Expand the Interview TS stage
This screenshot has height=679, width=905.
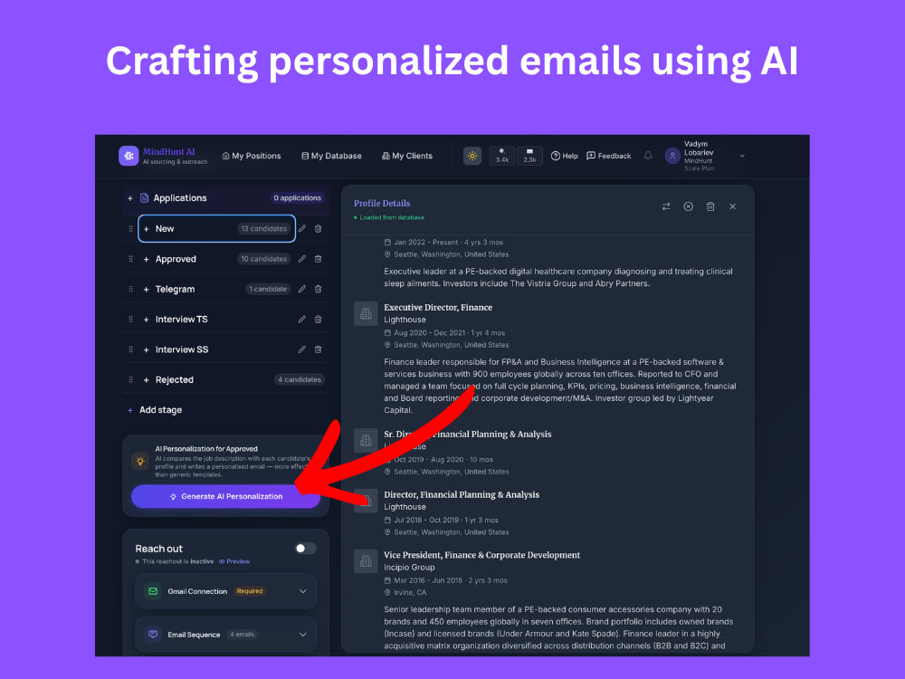click(x=146, y=320)
